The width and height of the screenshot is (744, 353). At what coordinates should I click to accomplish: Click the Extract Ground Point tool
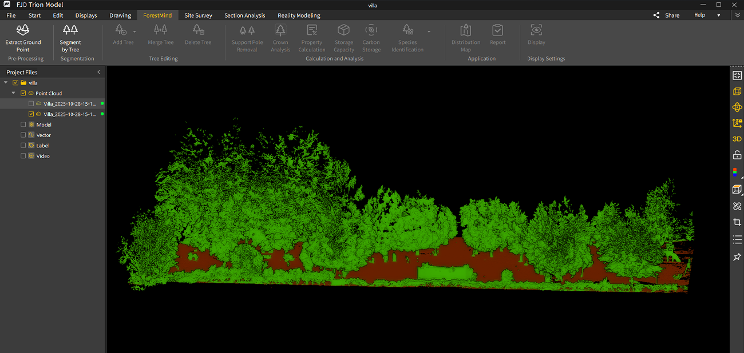click(23, 38)
